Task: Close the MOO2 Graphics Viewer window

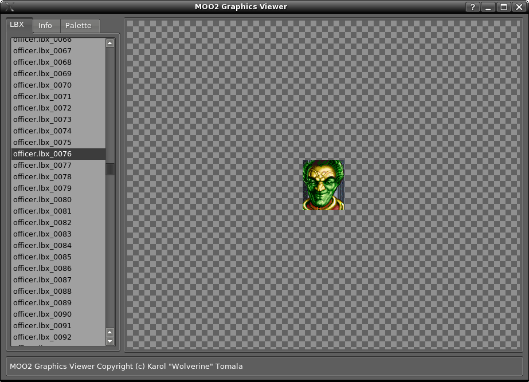Action: click(519, 7)
